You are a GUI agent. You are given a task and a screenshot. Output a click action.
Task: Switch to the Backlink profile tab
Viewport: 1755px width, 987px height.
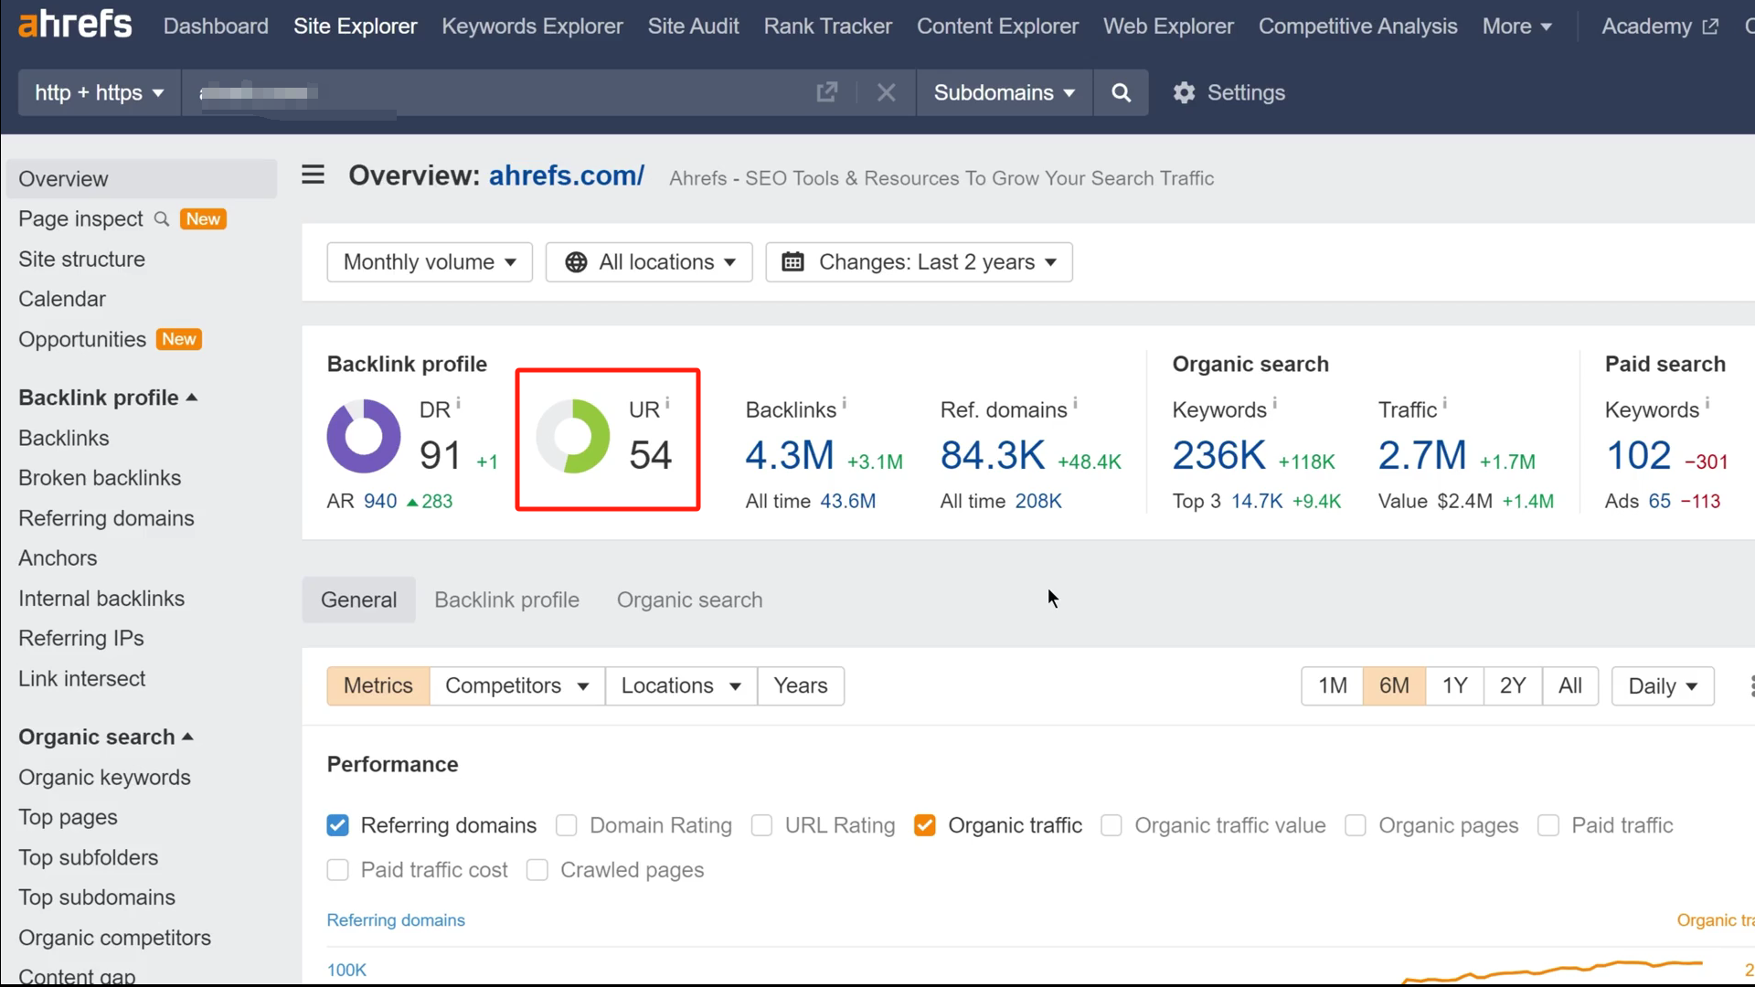click(x=506, y=600)
